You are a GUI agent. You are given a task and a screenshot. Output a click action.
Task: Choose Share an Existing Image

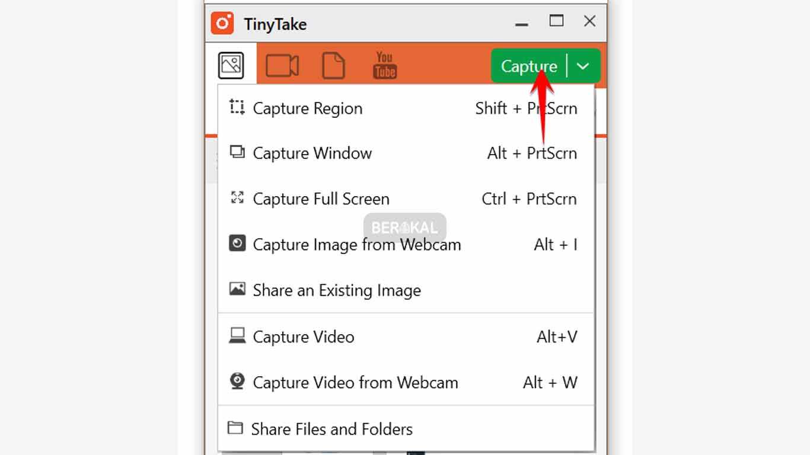[x=337, y=290]
